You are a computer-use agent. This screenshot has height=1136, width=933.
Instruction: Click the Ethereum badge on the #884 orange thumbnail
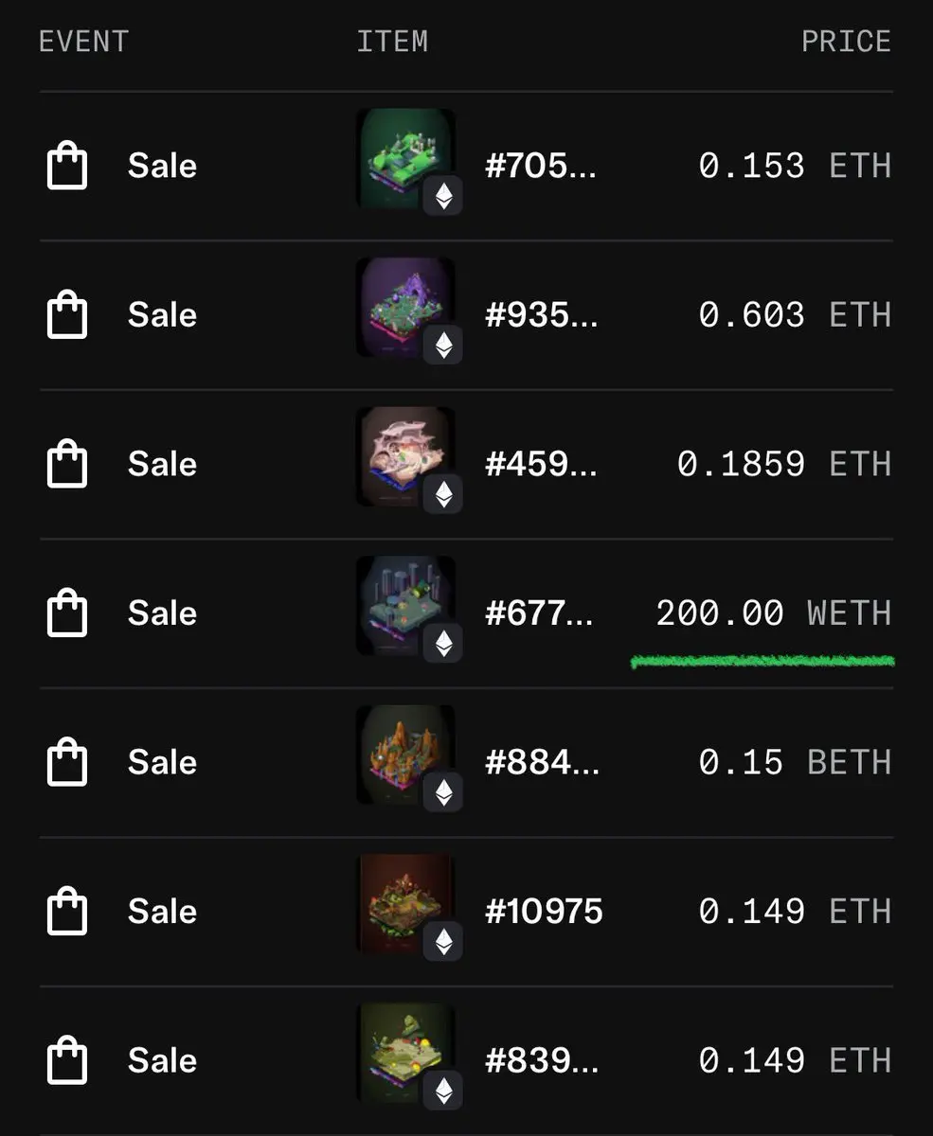pyautogui.click(x=442, y=791)
